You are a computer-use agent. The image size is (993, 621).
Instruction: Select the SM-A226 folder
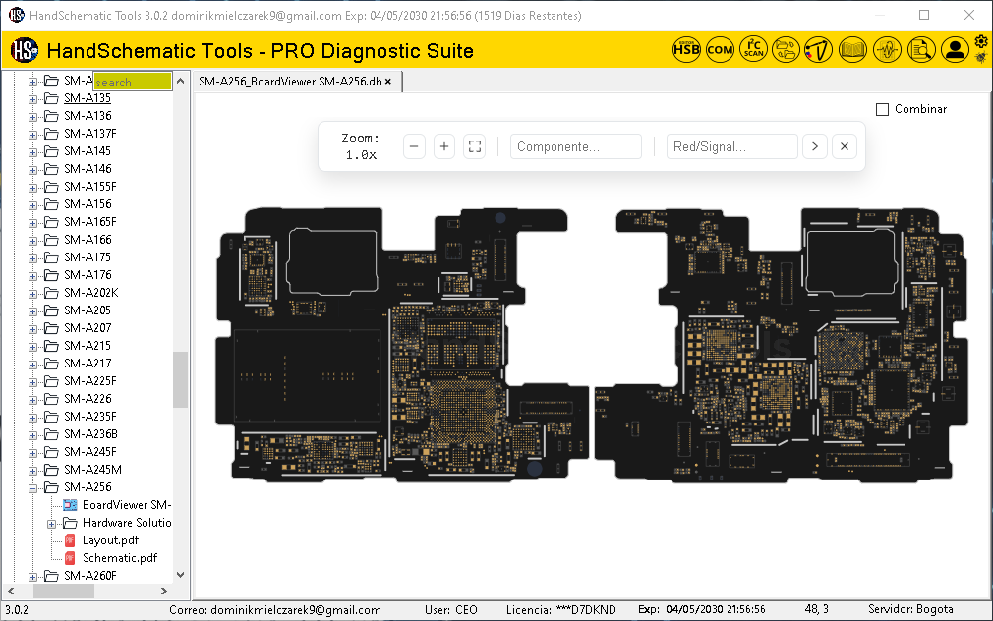pos(88,400)
